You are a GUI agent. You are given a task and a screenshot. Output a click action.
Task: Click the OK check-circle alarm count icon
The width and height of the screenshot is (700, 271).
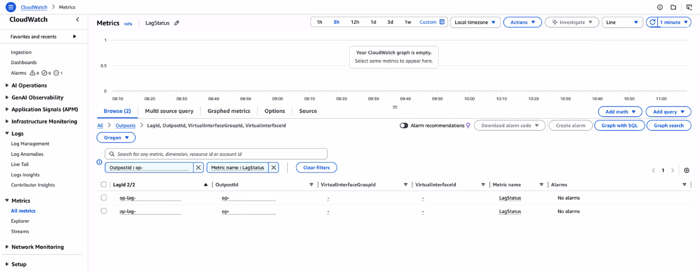45,73
